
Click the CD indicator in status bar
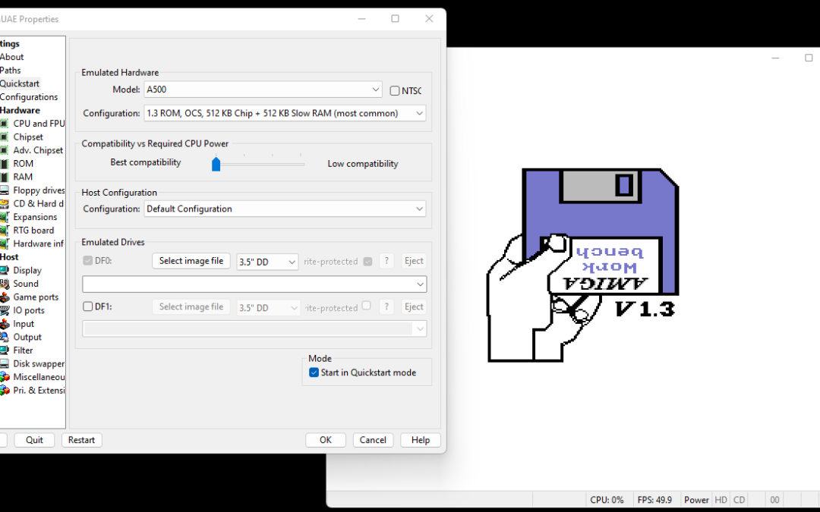[739, 500]
